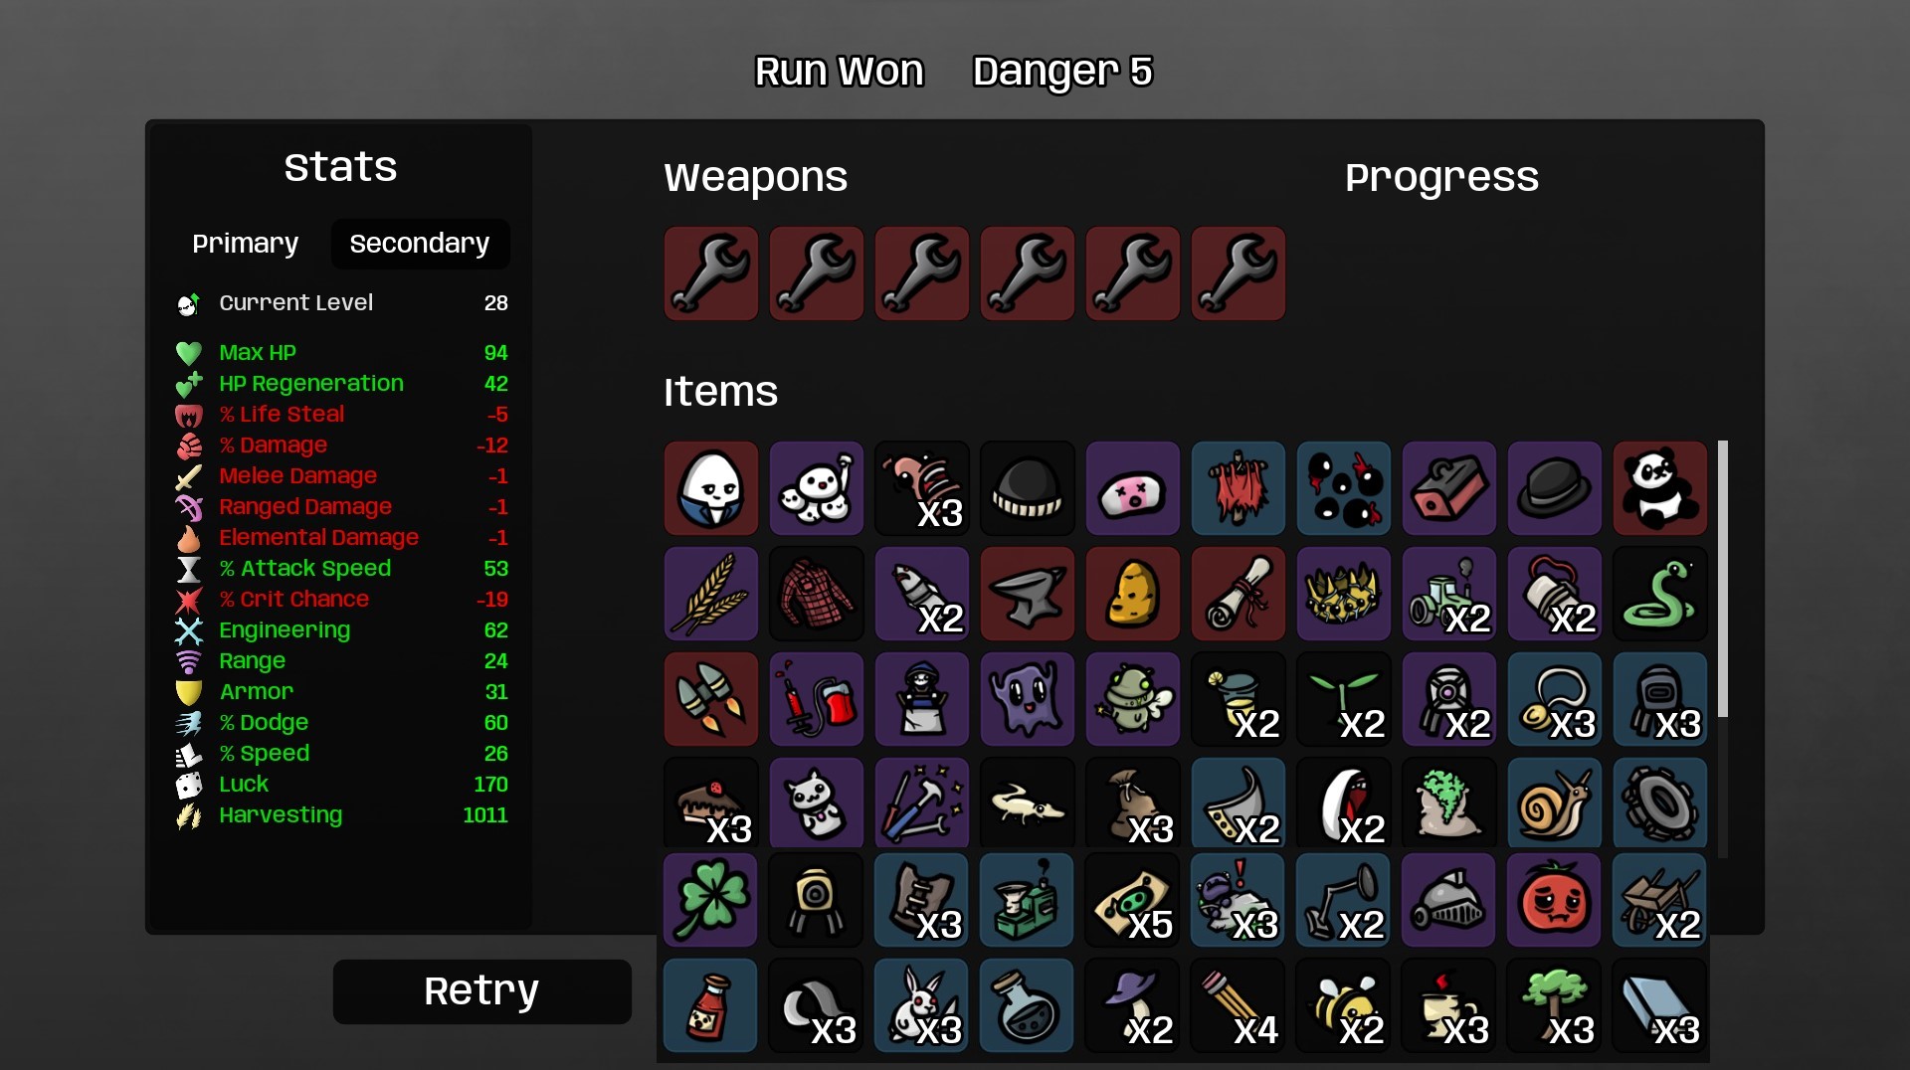
Task: Click the Luck stat row
Action: (341, 785)
